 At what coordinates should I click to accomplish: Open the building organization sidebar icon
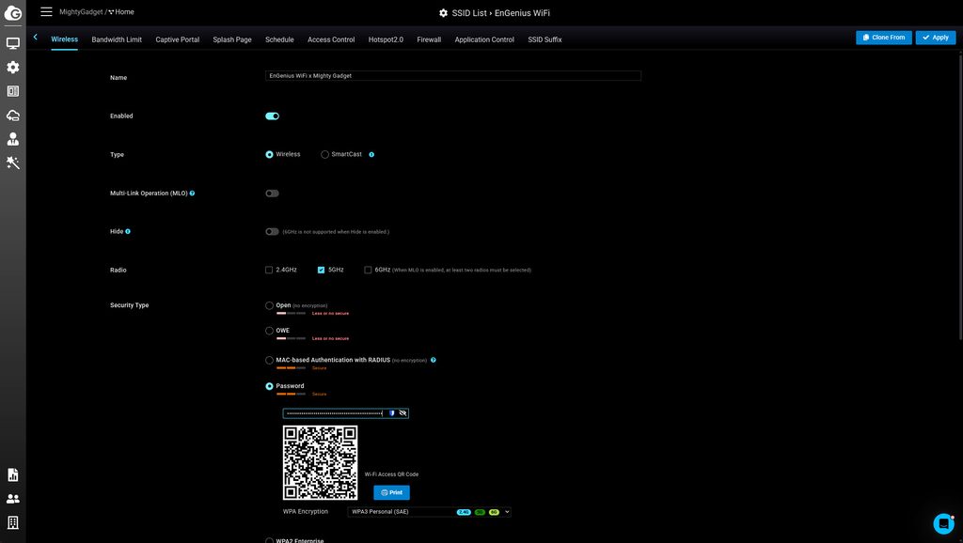tap(13, 522)
